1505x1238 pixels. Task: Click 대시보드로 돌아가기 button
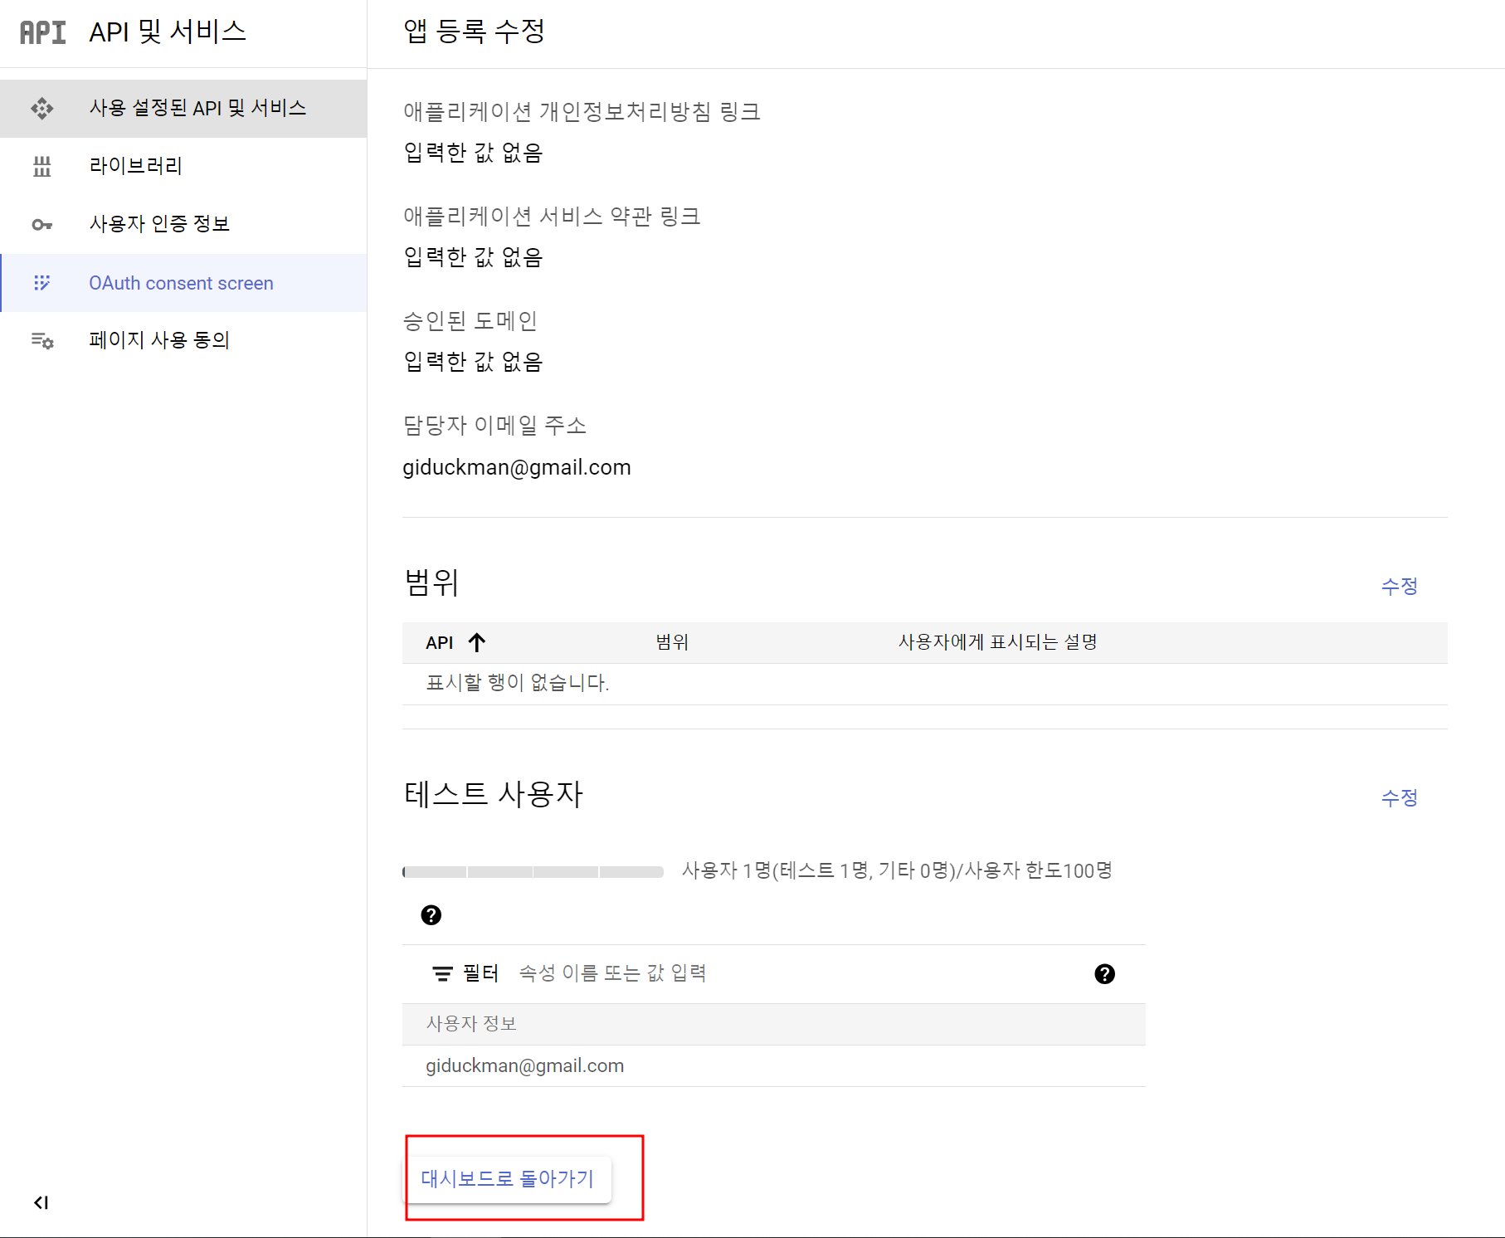click(x=508, y=1179)
